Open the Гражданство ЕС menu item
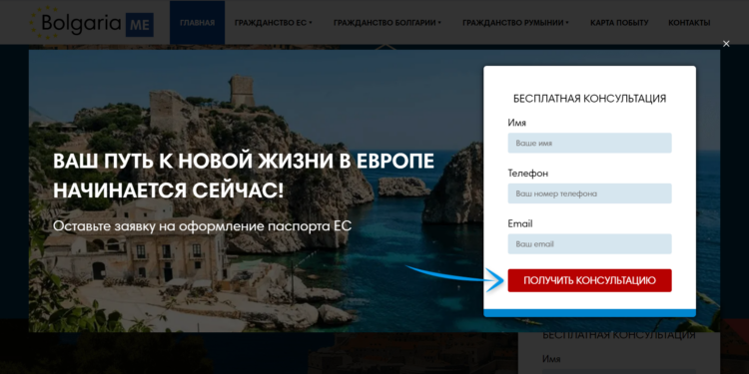The width and height of the screenshot is (749, 374). (x=271, y=22)
